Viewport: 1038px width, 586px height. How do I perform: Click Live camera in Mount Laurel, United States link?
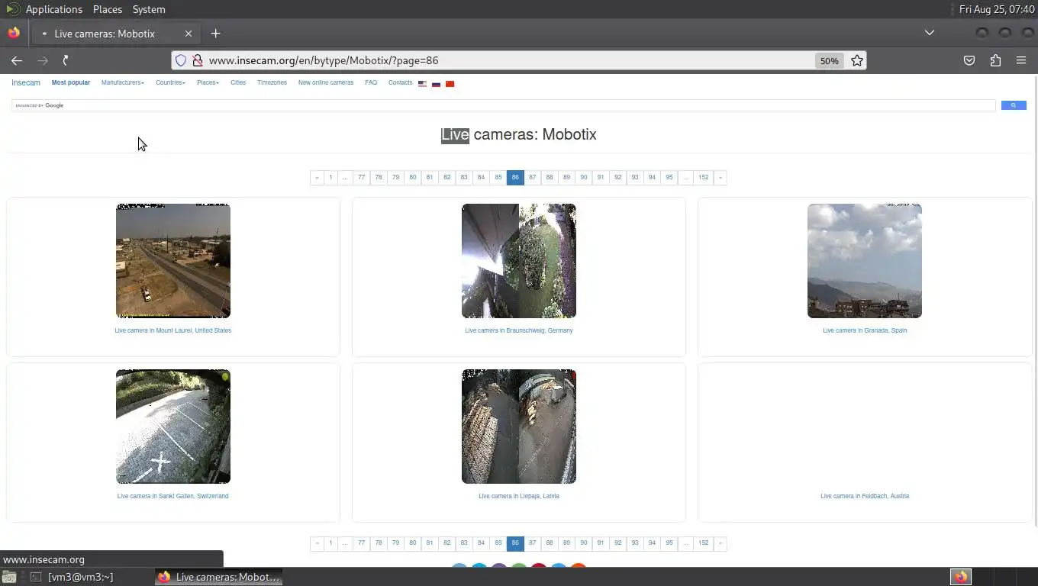173,330
